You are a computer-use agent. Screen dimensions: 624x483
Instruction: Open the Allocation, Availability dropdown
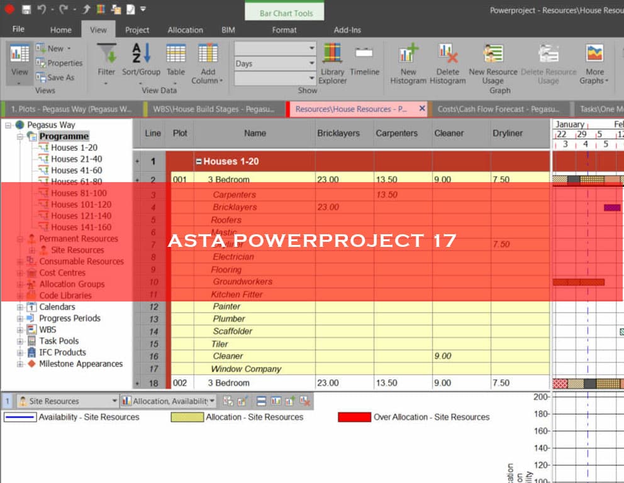[212, 400]
